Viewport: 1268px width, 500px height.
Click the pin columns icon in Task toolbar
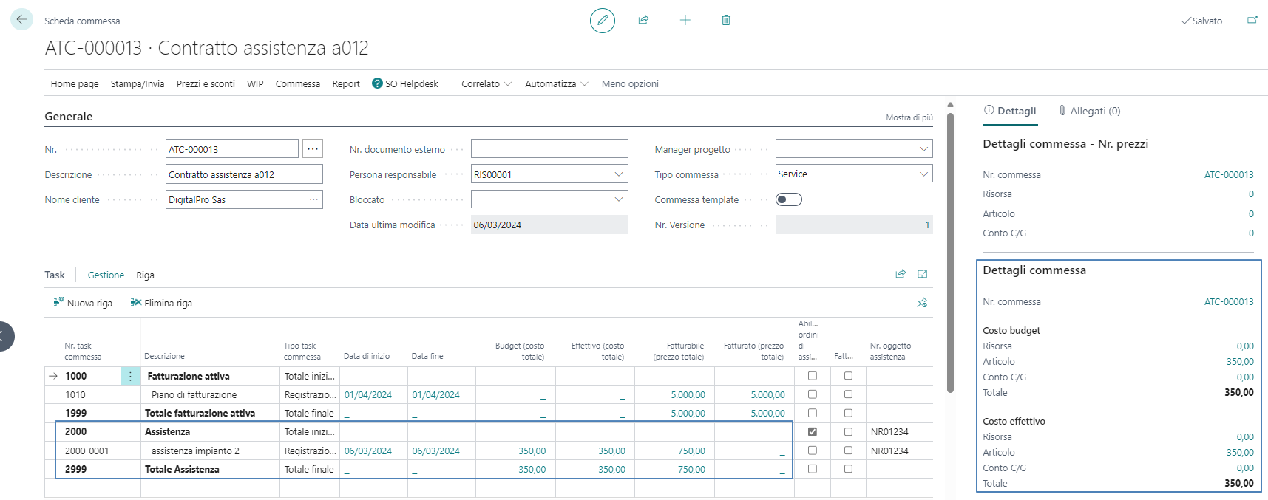[x=922, y=303]
